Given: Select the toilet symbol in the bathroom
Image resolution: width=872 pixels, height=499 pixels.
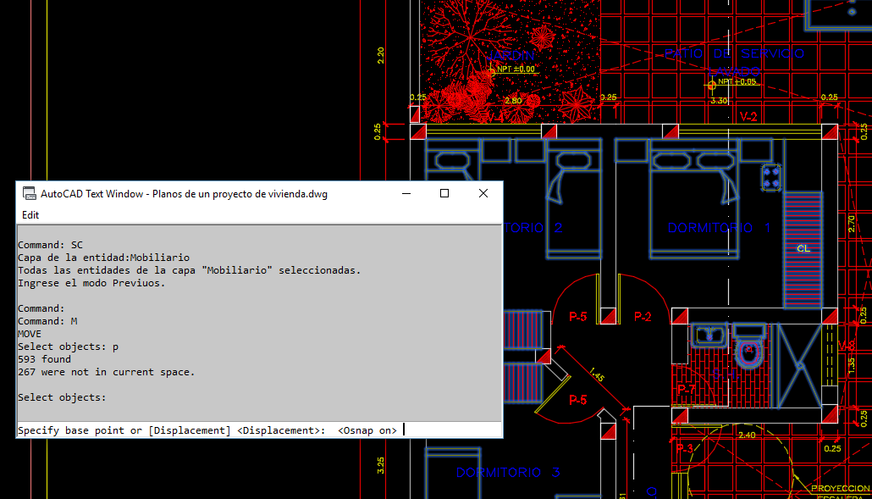Looking at the screenshot, I should [x=750, y=352].
